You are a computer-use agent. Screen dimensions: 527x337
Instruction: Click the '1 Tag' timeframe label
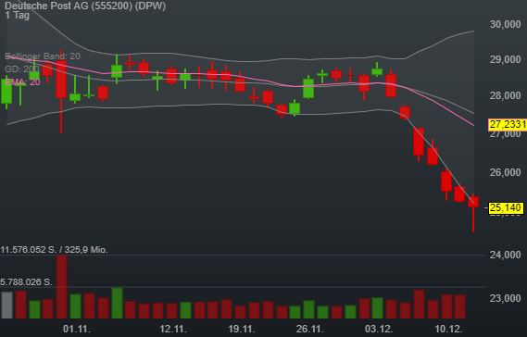click(18, 15)
